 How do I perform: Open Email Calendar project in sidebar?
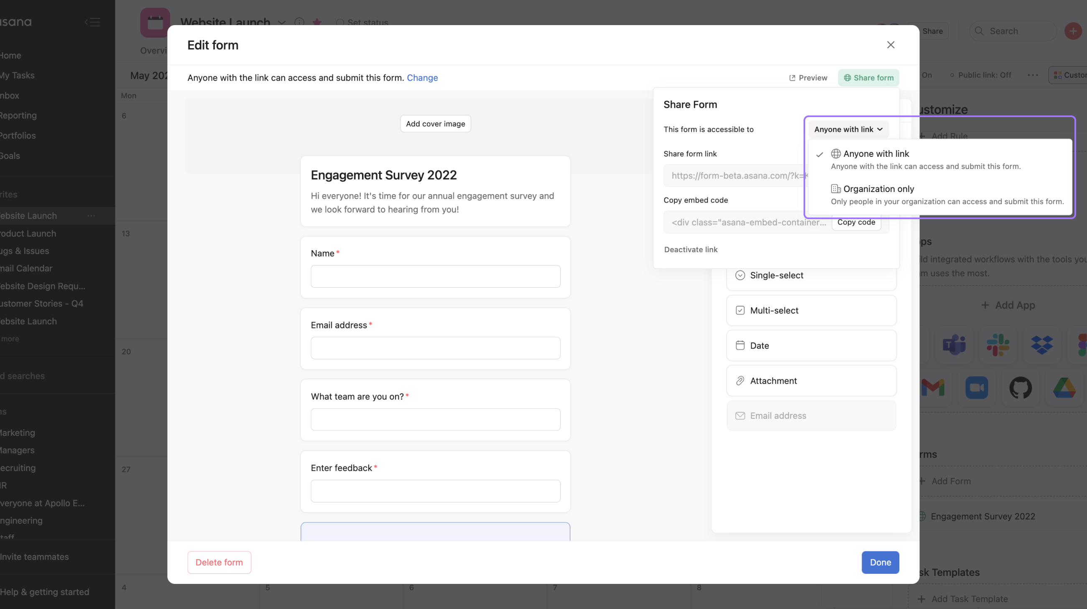[x=26, y=269]
